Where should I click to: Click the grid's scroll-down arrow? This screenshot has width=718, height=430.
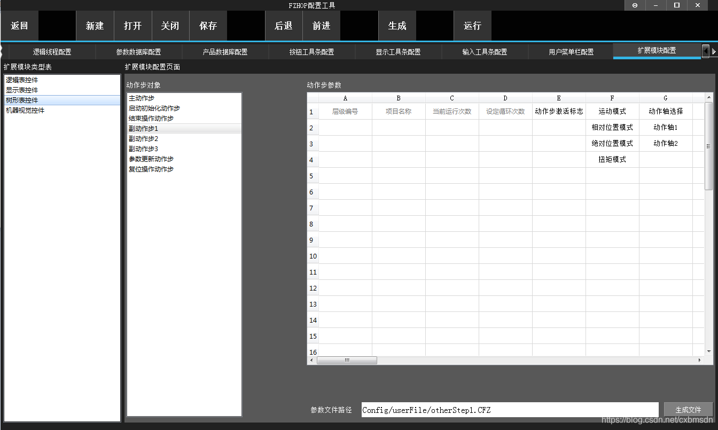click(709, 351)
